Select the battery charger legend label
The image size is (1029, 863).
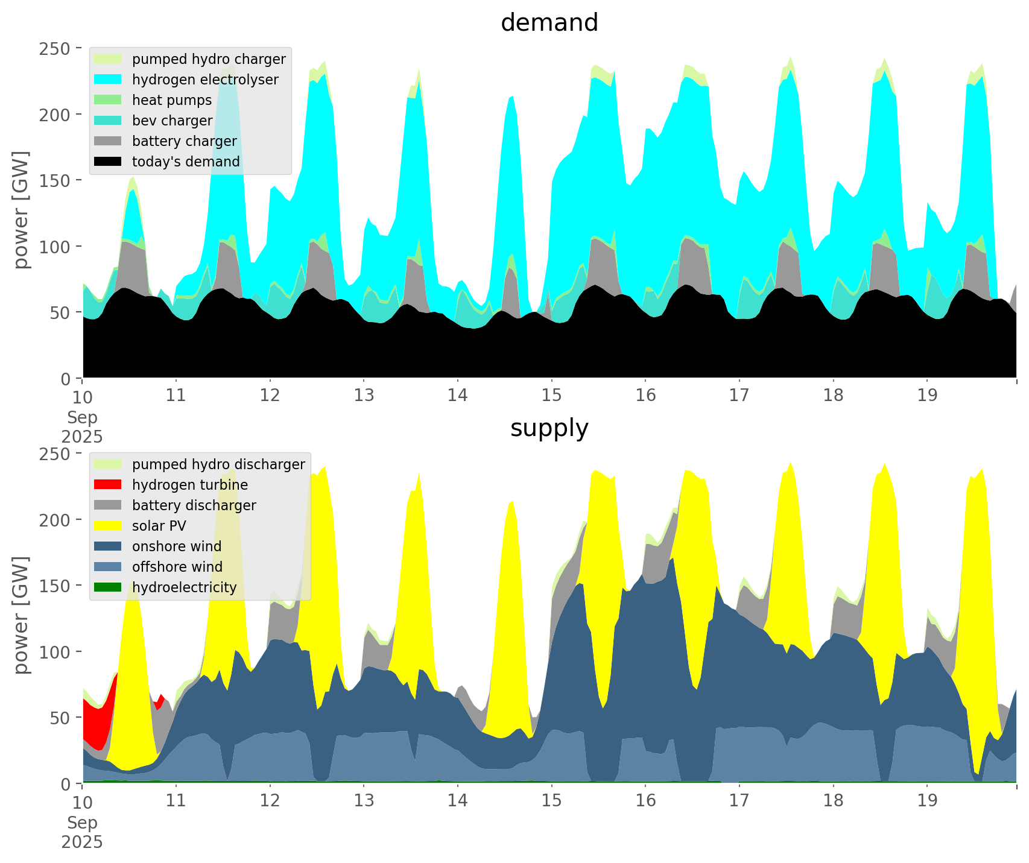(184, 141)
